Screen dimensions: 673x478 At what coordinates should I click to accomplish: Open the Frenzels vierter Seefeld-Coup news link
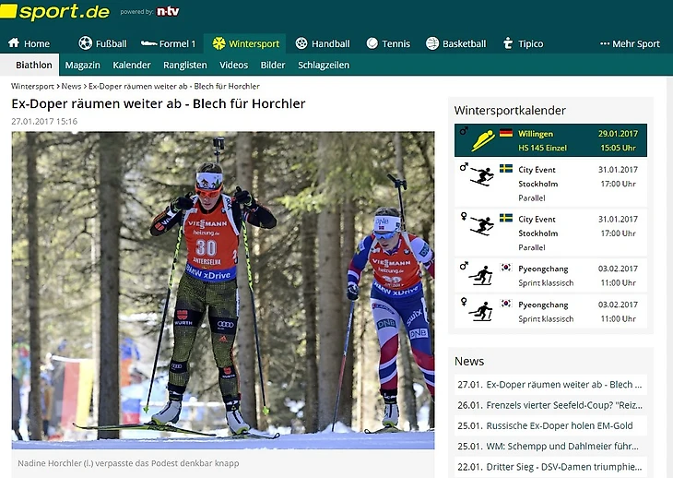pyautogui.click(x=550, y=405)
